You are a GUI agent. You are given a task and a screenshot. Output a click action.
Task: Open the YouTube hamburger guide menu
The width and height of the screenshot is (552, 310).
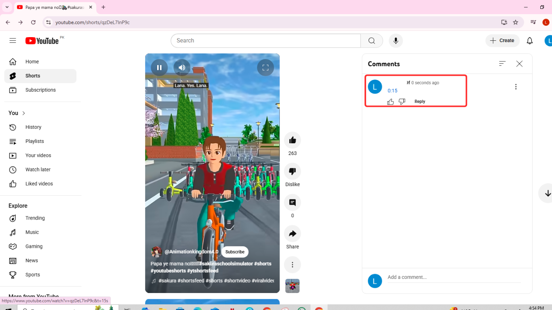tap(13, 40)
